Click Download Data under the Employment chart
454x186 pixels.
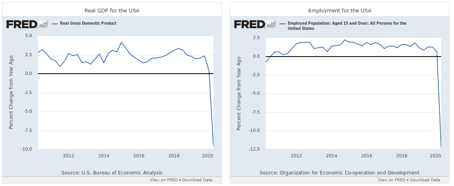coord(425,180)
